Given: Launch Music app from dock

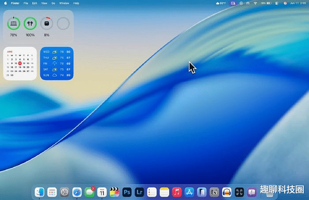Looking at the screenshot, I should click(x=177, y=192).
